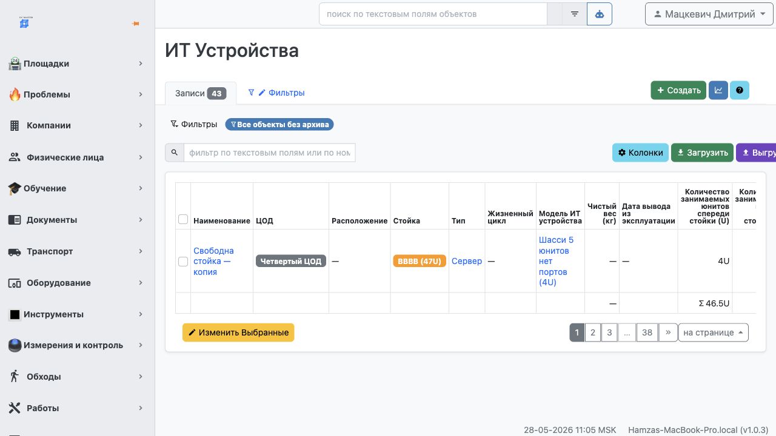Open the на странице page-size dropdown
Viewport: 776px width, 436px height.
click(x=713, y=332)
